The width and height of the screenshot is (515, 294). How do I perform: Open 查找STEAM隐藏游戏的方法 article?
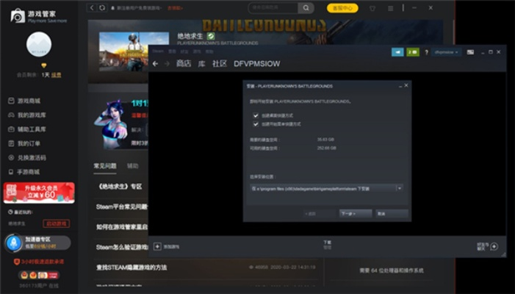coord(132,268)
